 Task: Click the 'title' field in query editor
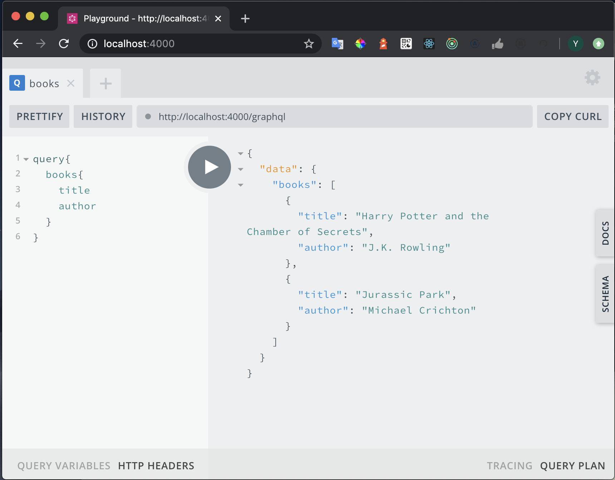(74, 190)
